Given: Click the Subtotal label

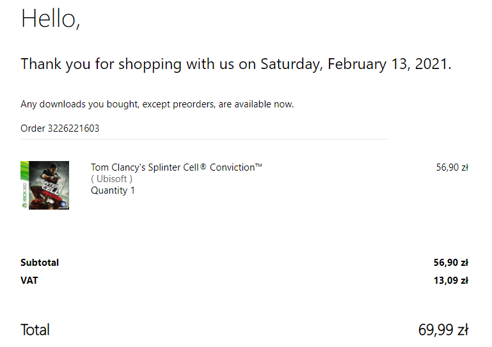Looking at the screenshot, I should coord(40,263).
